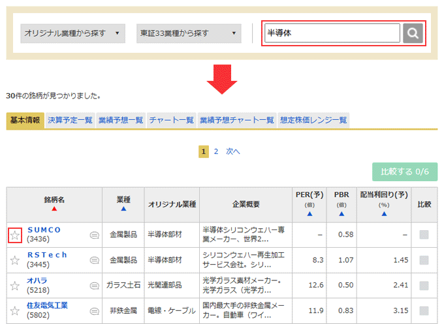Click 半導体部材 in the RSTech row

pyautogui.click(x=165, y=260)
